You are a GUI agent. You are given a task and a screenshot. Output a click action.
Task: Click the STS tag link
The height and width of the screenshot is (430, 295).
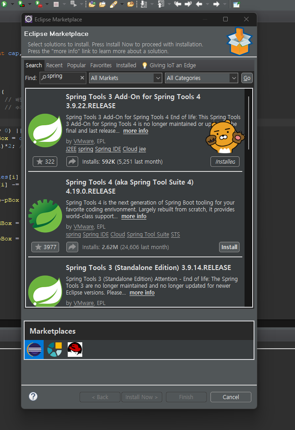pos(175,235)
